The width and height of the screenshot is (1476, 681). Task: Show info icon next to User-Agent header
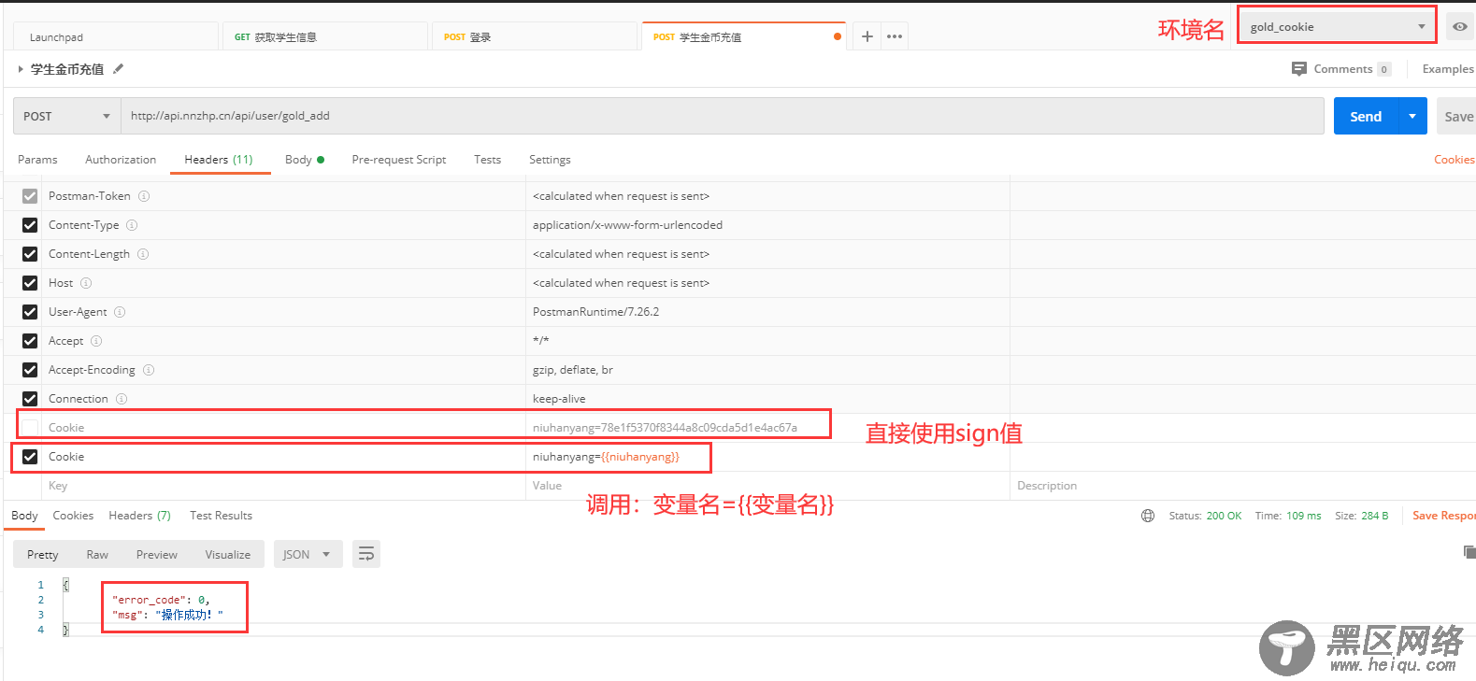[120, 312]
